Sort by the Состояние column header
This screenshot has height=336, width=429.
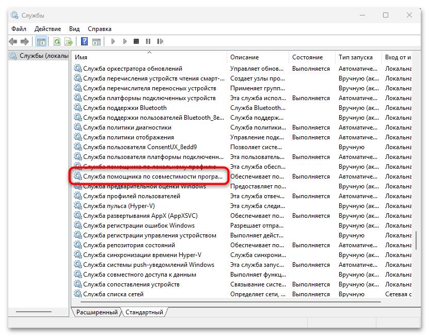coord(307,57)
